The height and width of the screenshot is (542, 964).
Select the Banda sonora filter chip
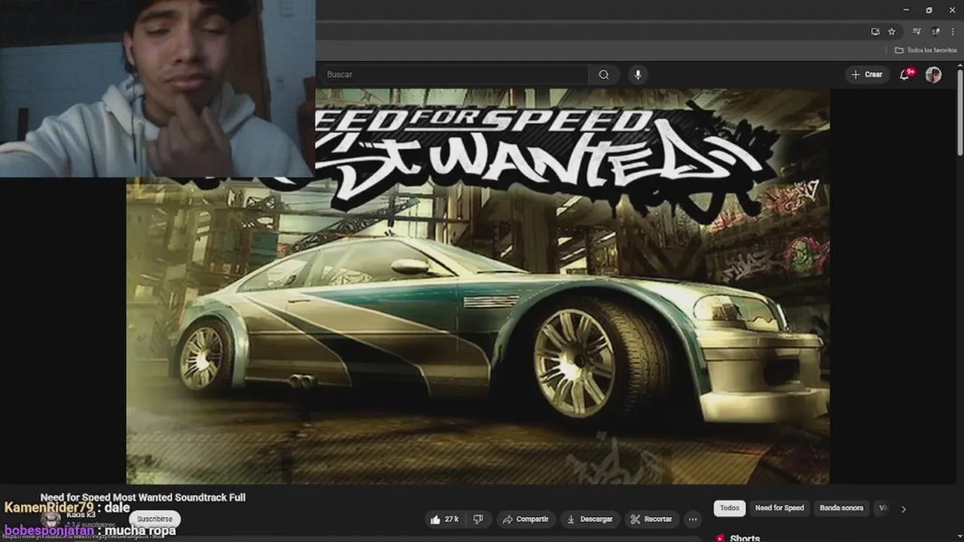pos(841,508)
